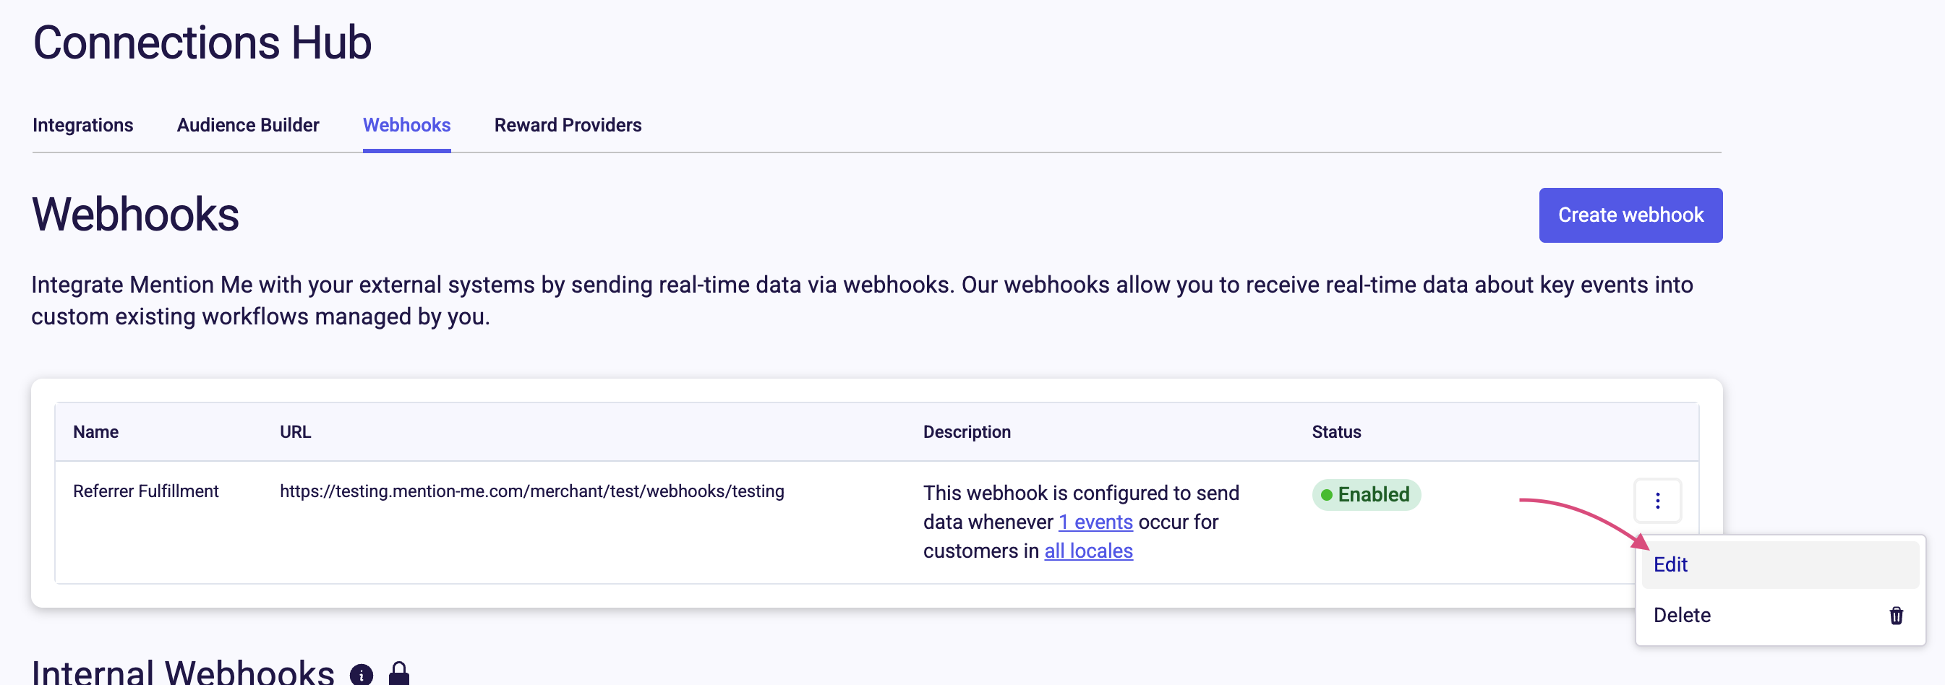Select Edit from the webhook menu

coord(1670,564)
